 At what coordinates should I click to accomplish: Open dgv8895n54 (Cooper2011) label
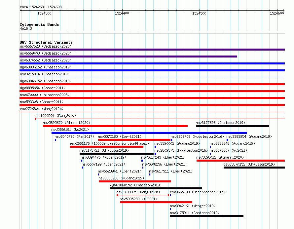tap(43, 88)
